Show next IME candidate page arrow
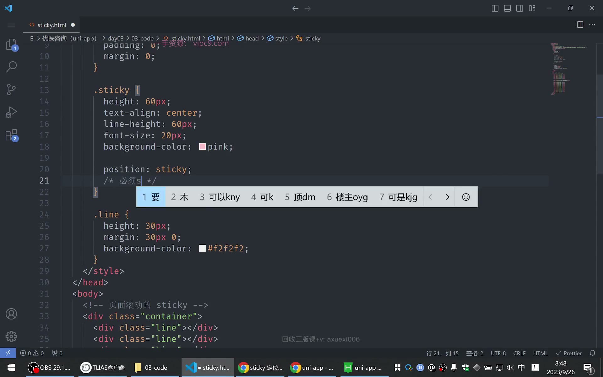 pos(448,197)
